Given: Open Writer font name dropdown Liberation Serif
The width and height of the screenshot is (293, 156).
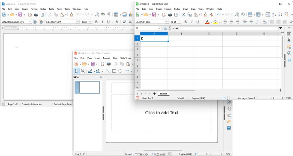Looking at the screenshot, I should click(78, 22).
